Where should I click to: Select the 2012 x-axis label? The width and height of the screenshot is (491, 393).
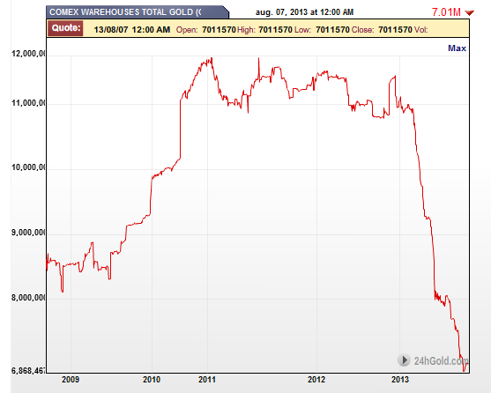click(316, 380)
